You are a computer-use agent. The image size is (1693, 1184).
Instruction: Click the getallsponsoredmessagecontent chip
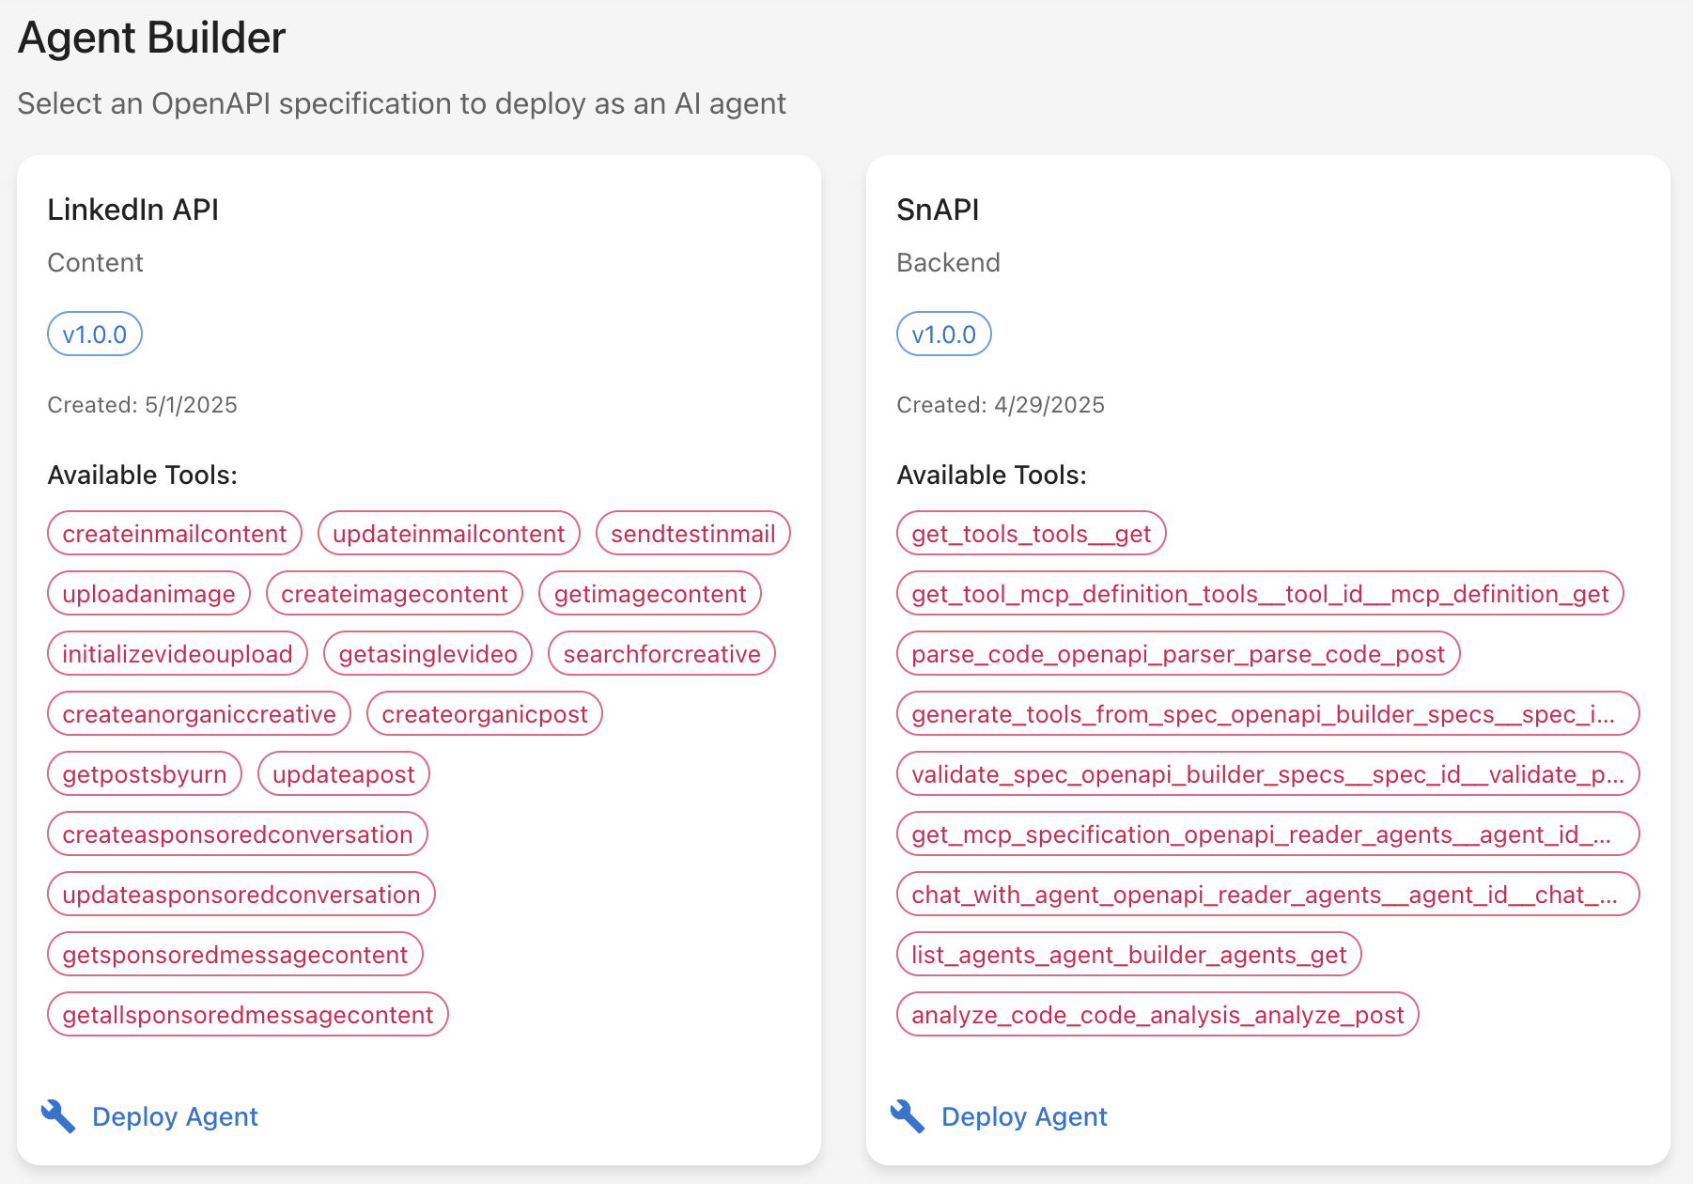coord(248,1015)
